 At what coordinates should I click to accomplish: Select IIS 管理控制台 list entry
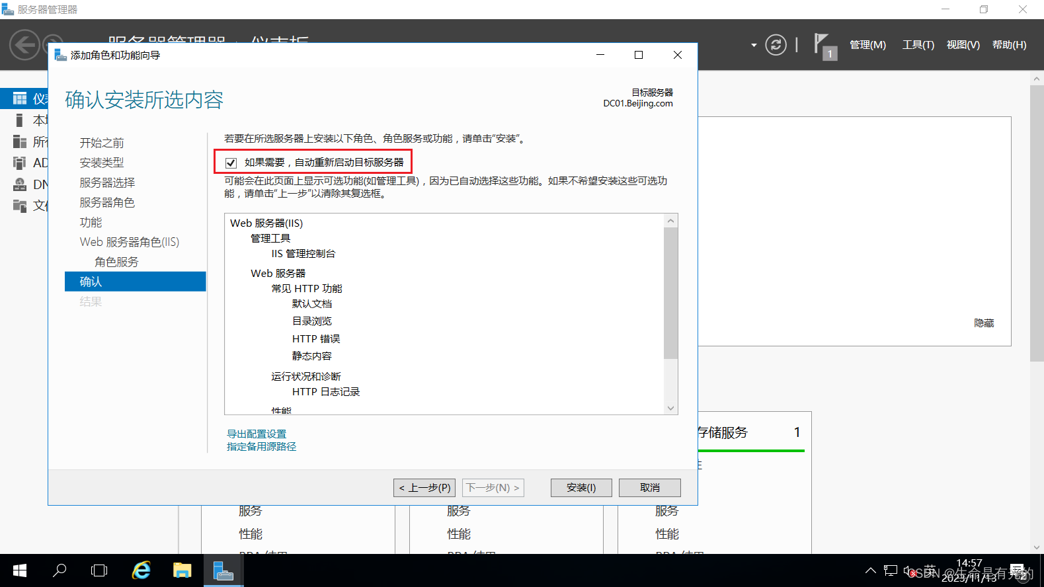tap(303, 254)
